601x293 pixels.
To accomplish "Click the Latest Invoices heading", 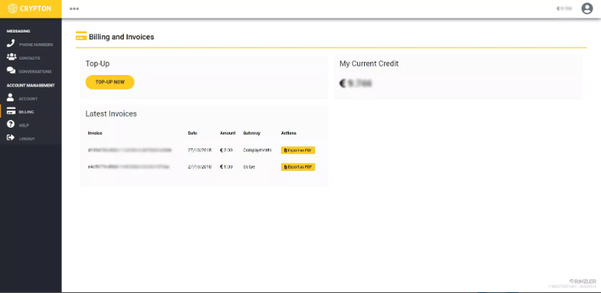I will click(x=112, y=114).
